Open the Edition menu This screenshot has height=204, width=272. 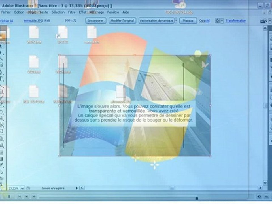[x=19, y=12]
